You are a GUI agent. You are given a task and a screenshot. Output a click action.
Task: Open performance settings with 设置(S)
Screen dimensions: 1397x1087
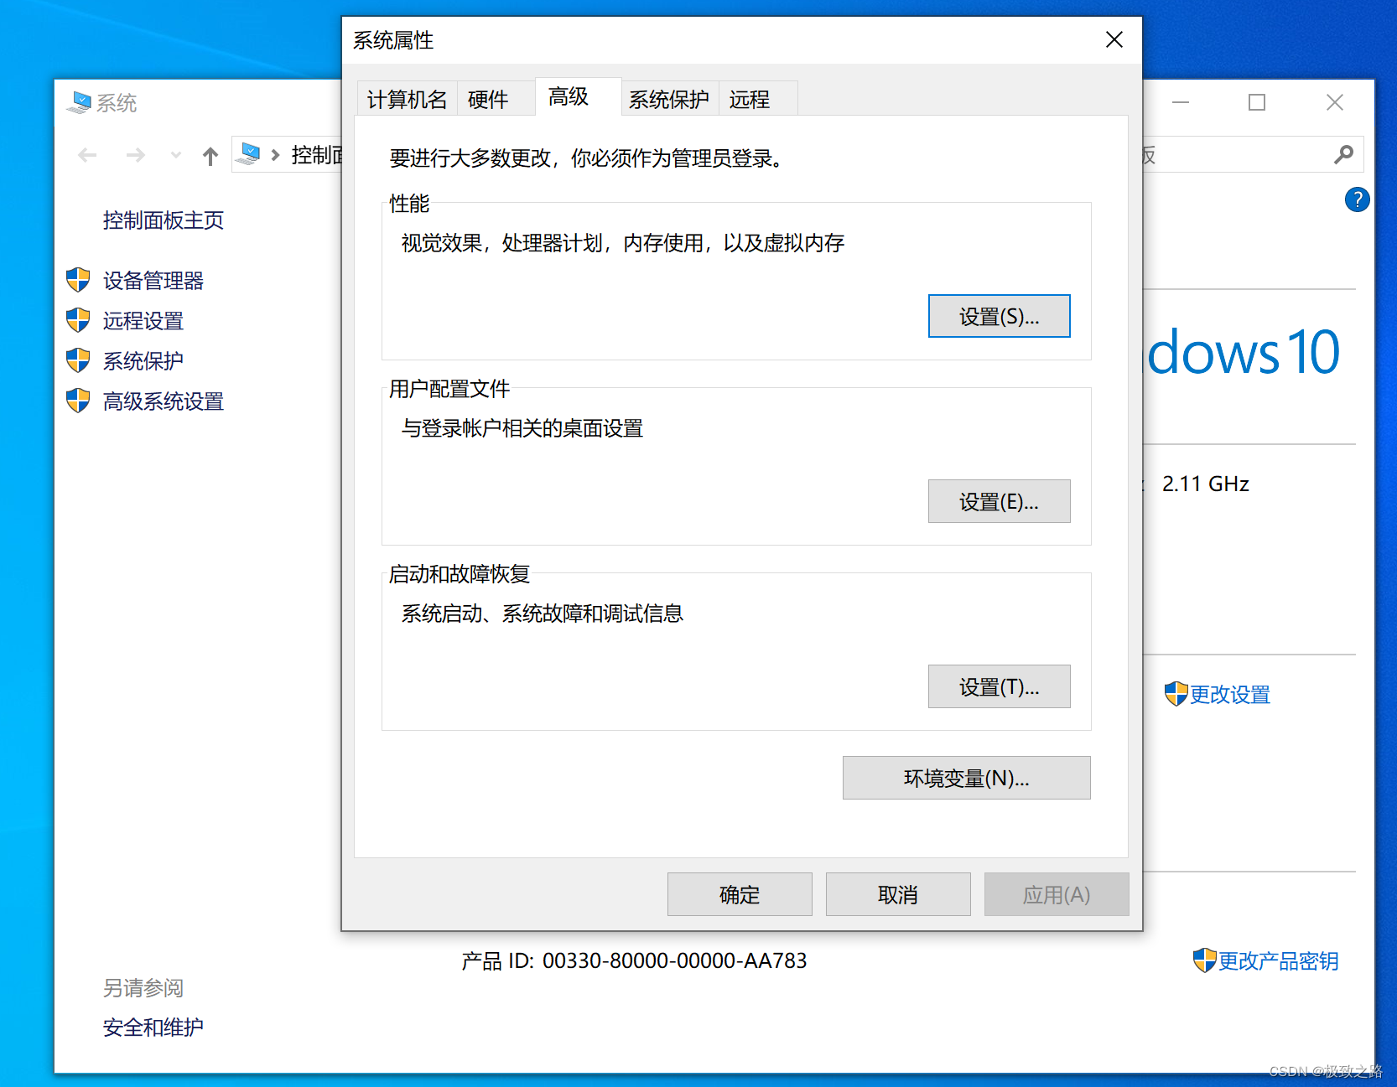click(999, 316)
